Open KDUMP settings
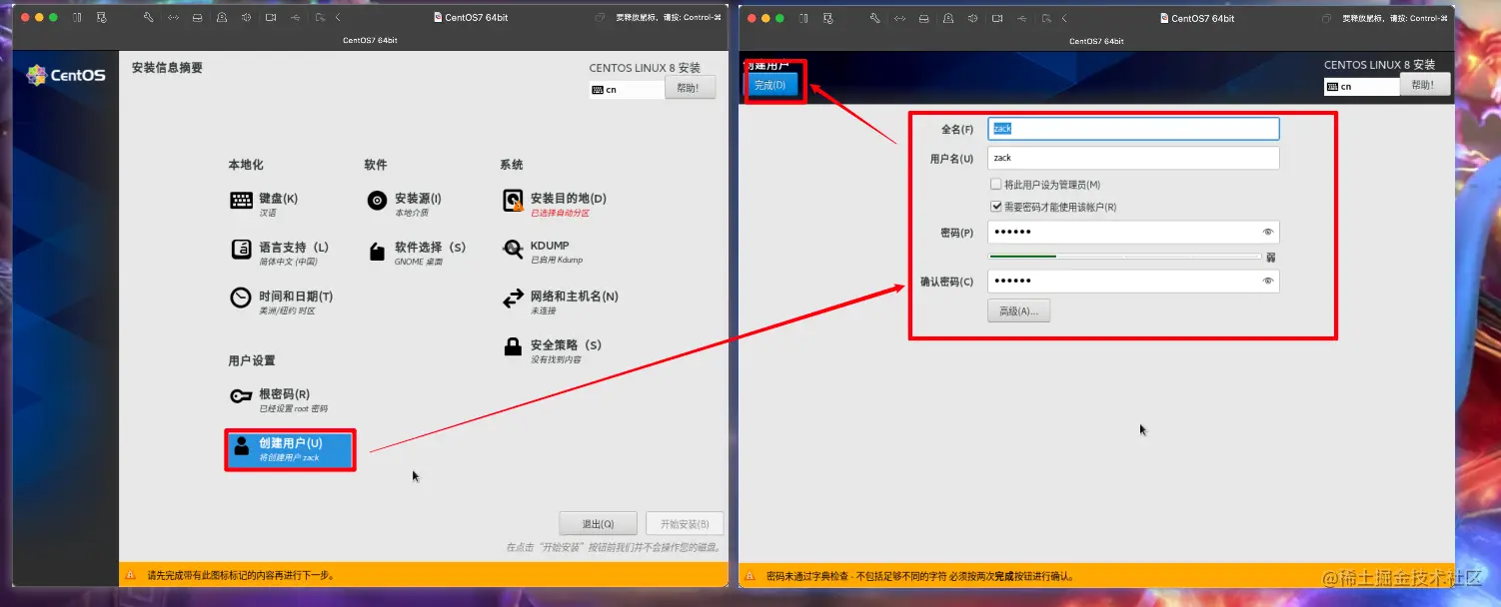This screenshot has width=1501, height=607. [542, 252]
